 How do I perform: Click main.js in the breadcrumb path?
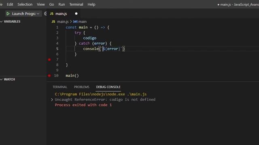pos(63,21)
